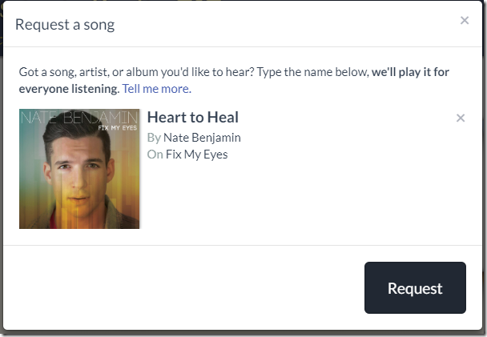Screen dimensions: 487x337
Task: Click the Fix My Eyes album cover
Action: coord(79,169)
